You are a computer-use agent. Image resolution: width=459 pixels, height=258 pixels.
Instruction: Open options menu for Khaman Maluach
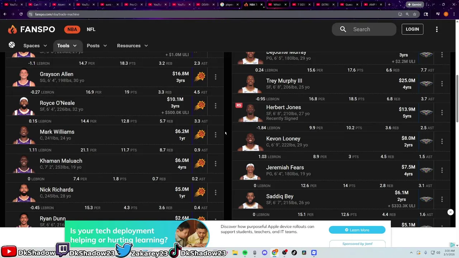click(x=216, y=163)
